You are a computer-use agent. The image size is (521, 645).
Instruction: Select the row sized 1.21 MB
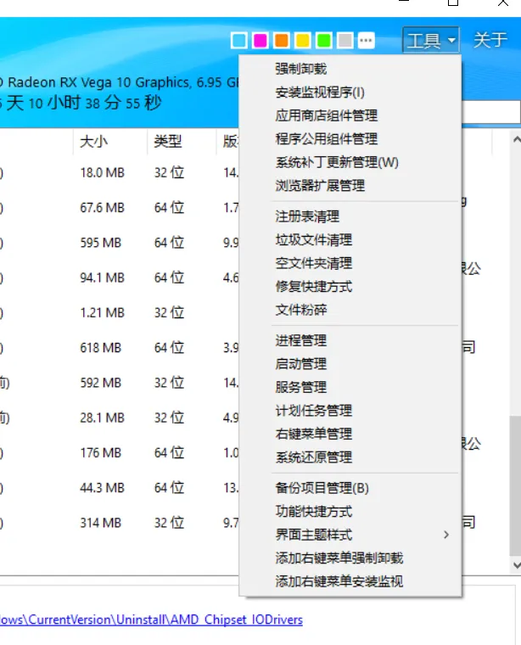click(x=120, y=312)
